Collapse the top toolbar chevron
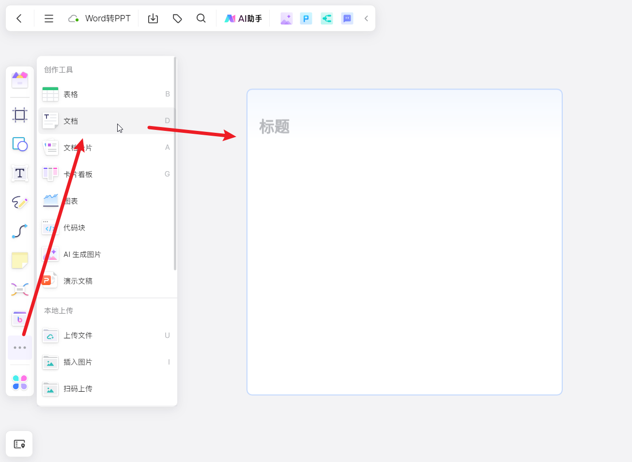632x462 pixels. pos(366,18)
